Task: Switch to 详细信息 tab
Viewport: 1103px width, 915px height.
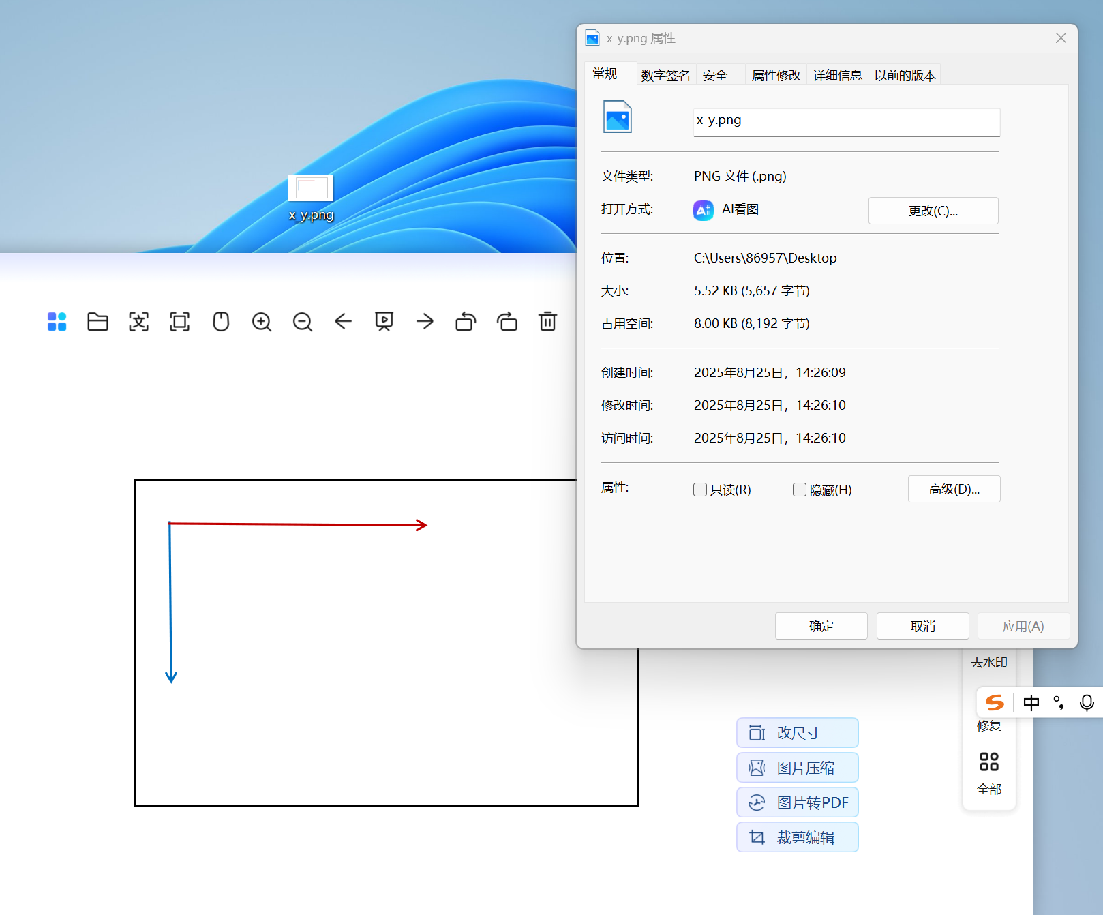Action: point(837,75)
